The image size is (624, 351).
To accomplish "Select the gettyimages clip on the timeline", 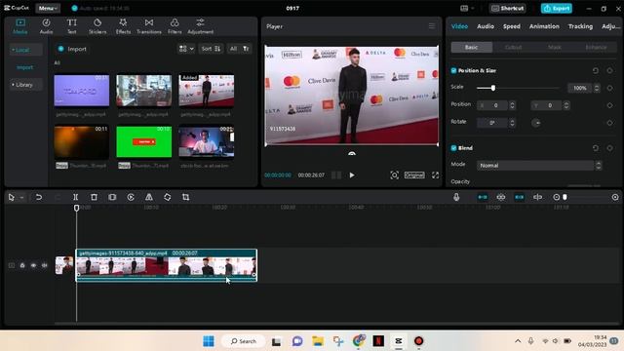I will (167, 265).
